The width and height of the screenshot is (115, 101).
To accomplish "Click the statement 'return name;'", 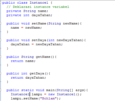I will (x=23, y=61).
